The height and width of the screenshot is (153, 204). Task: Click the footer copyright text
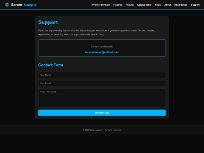coord(102,130)
